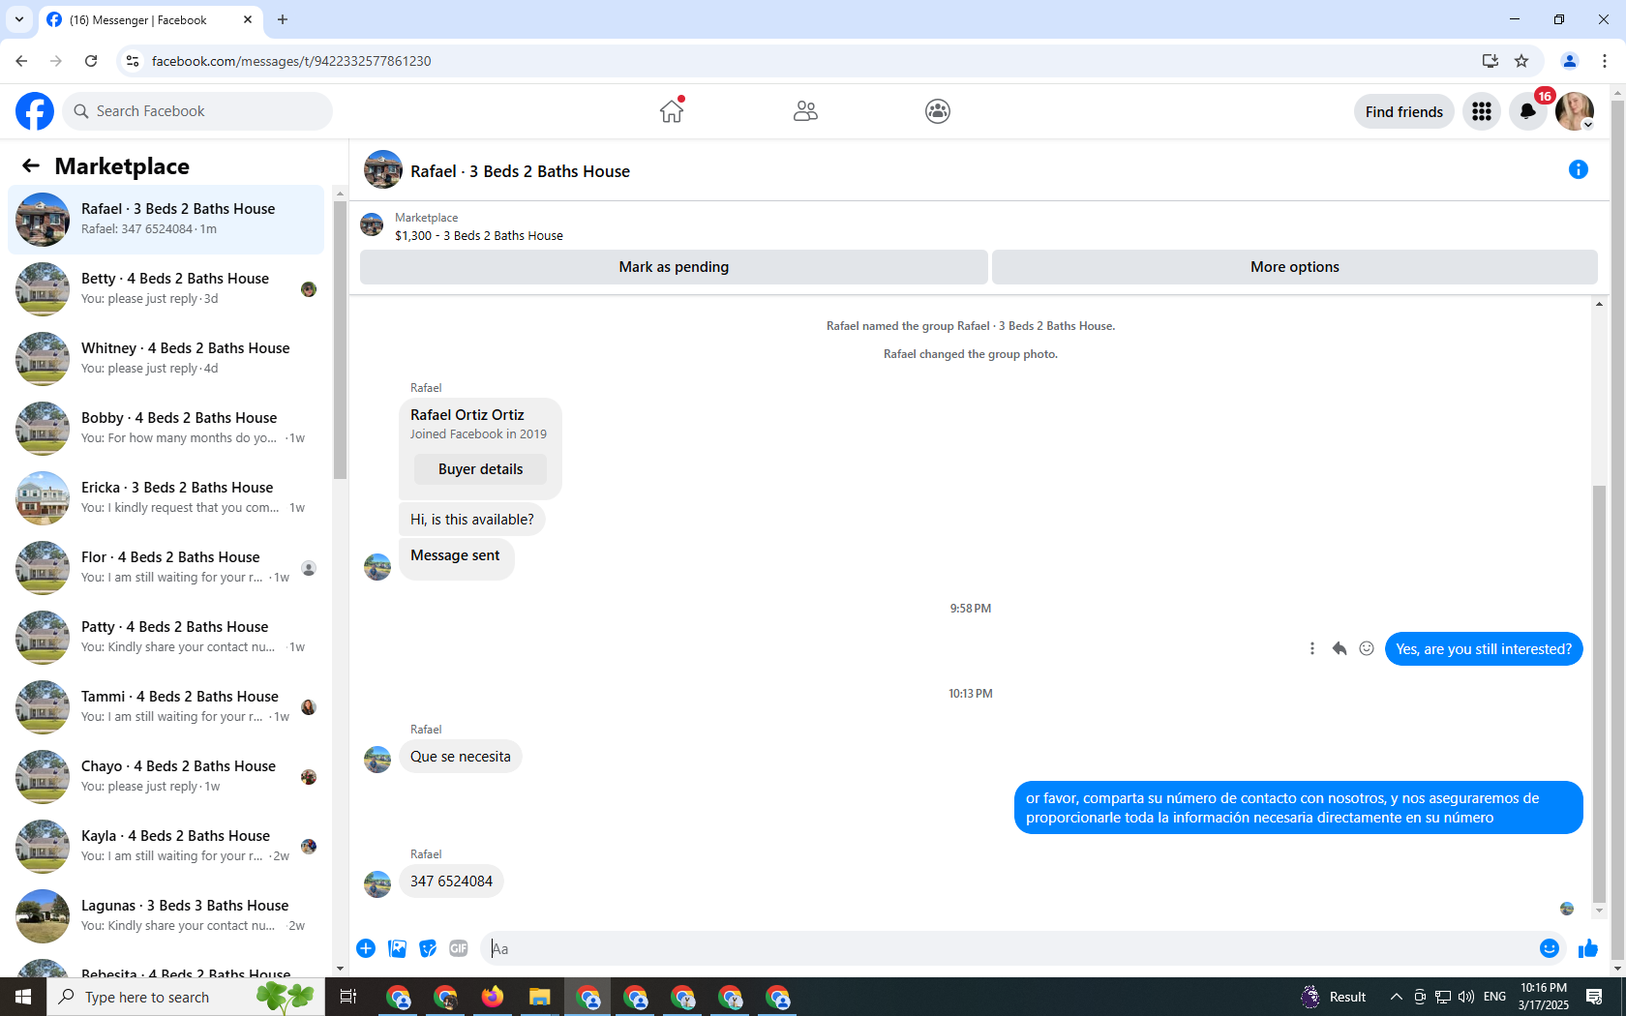Open the Windows Start menu
Image resolution: width=1626 pixels, height=1016 pixels.
point(23,997)
